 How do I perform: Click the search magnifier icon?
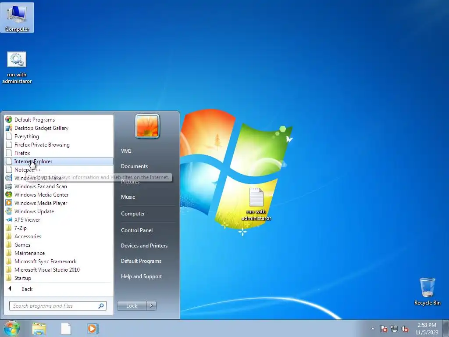click(101, 306)
